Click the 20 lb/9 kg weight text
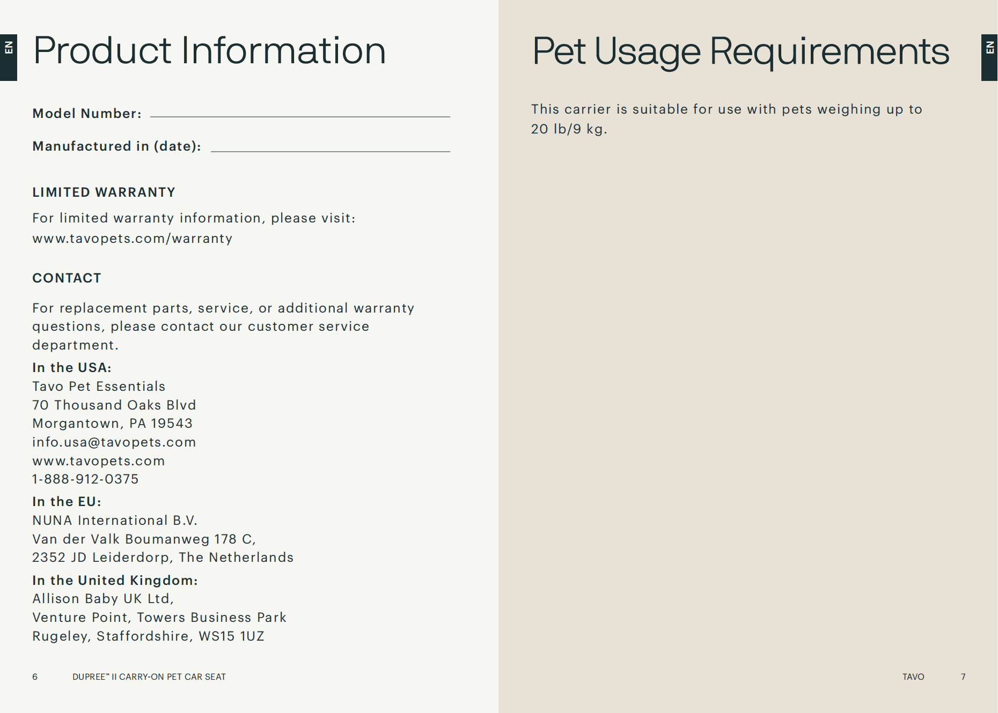 tap(569, 129)
